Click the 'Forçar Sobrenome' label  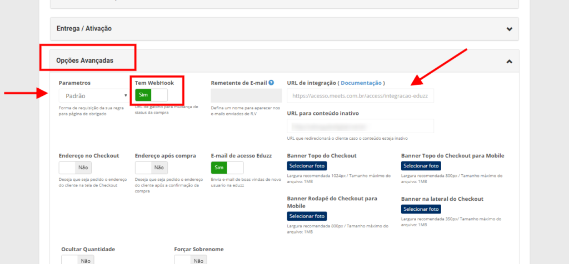pyautogui.click(x=199, y=249)
